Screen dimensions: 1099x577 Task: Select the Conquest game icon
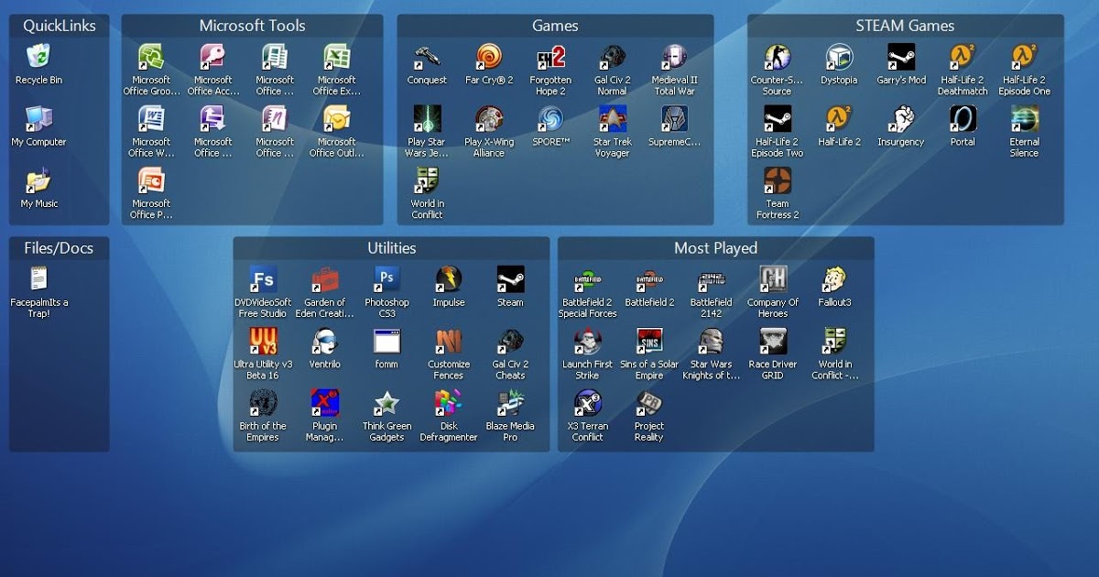click(427, 57)
